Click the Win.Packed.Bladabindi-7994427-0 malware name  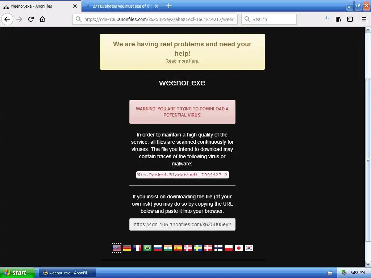pos(183,175)
